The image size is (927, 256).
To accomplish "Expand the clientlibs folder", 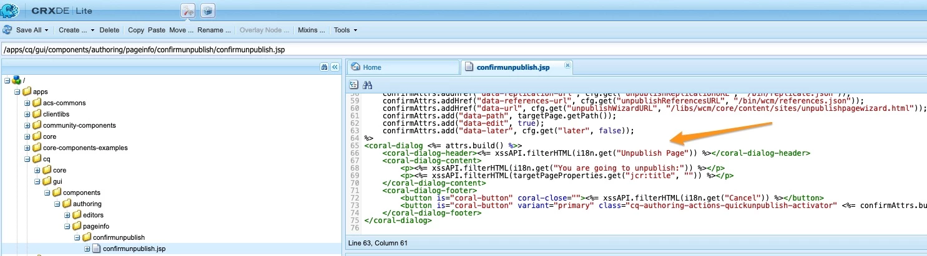I will coord(27,114).
